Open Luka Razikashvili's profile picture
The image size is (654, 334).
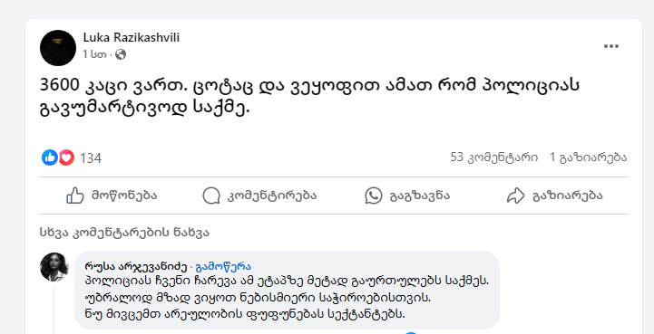point(58,48)
